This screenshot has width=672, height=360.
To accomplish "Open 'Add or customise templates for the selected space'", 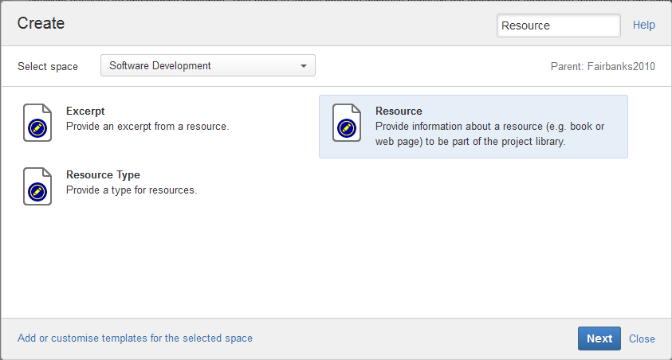I will tap(135, 338).
